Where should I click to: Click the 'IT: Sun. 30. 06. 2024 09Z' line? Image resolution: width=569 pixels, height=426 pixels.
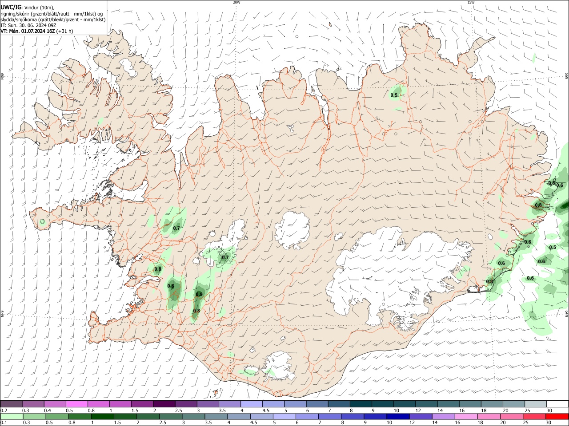pos(28,25)
